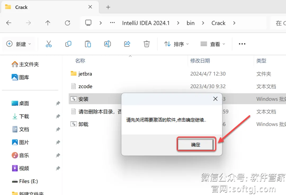Click the This PC monitor icon in address bar

(x=88, y=23)
